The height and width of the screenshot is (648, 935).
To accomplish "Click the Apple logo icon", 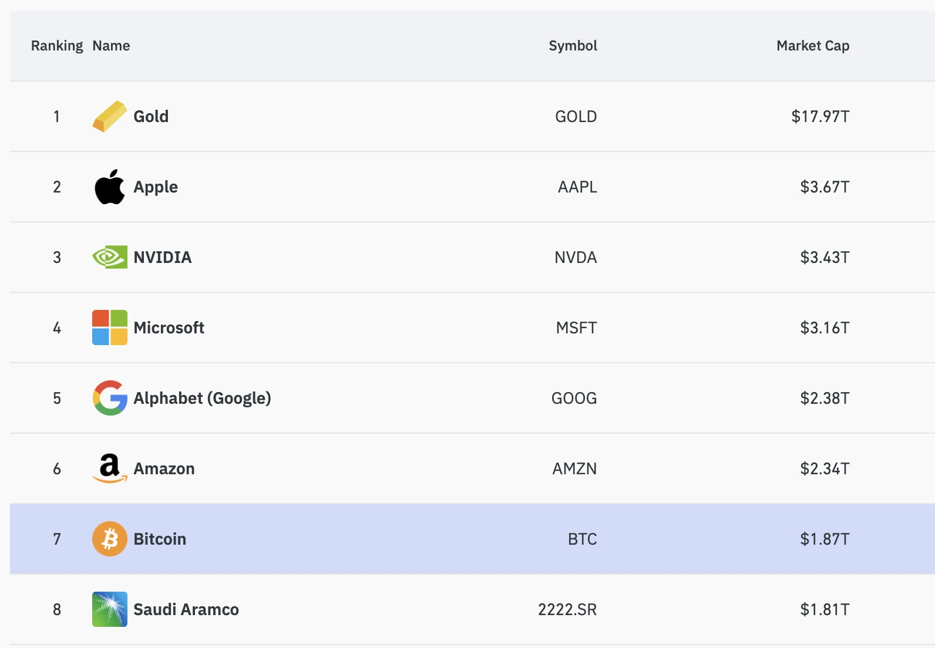I will [x=110, y=187].
